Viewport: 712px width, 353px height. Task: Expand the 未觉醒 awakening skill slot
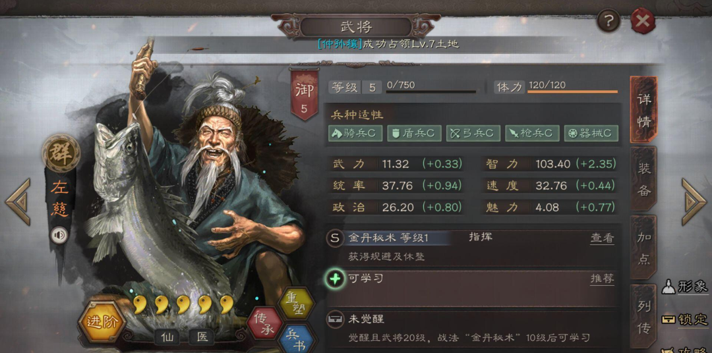point(471,328)
